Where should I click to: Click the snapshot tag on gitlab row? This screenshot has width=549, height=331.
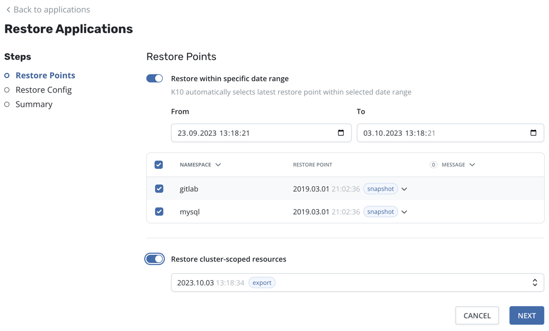coord(380,189)
